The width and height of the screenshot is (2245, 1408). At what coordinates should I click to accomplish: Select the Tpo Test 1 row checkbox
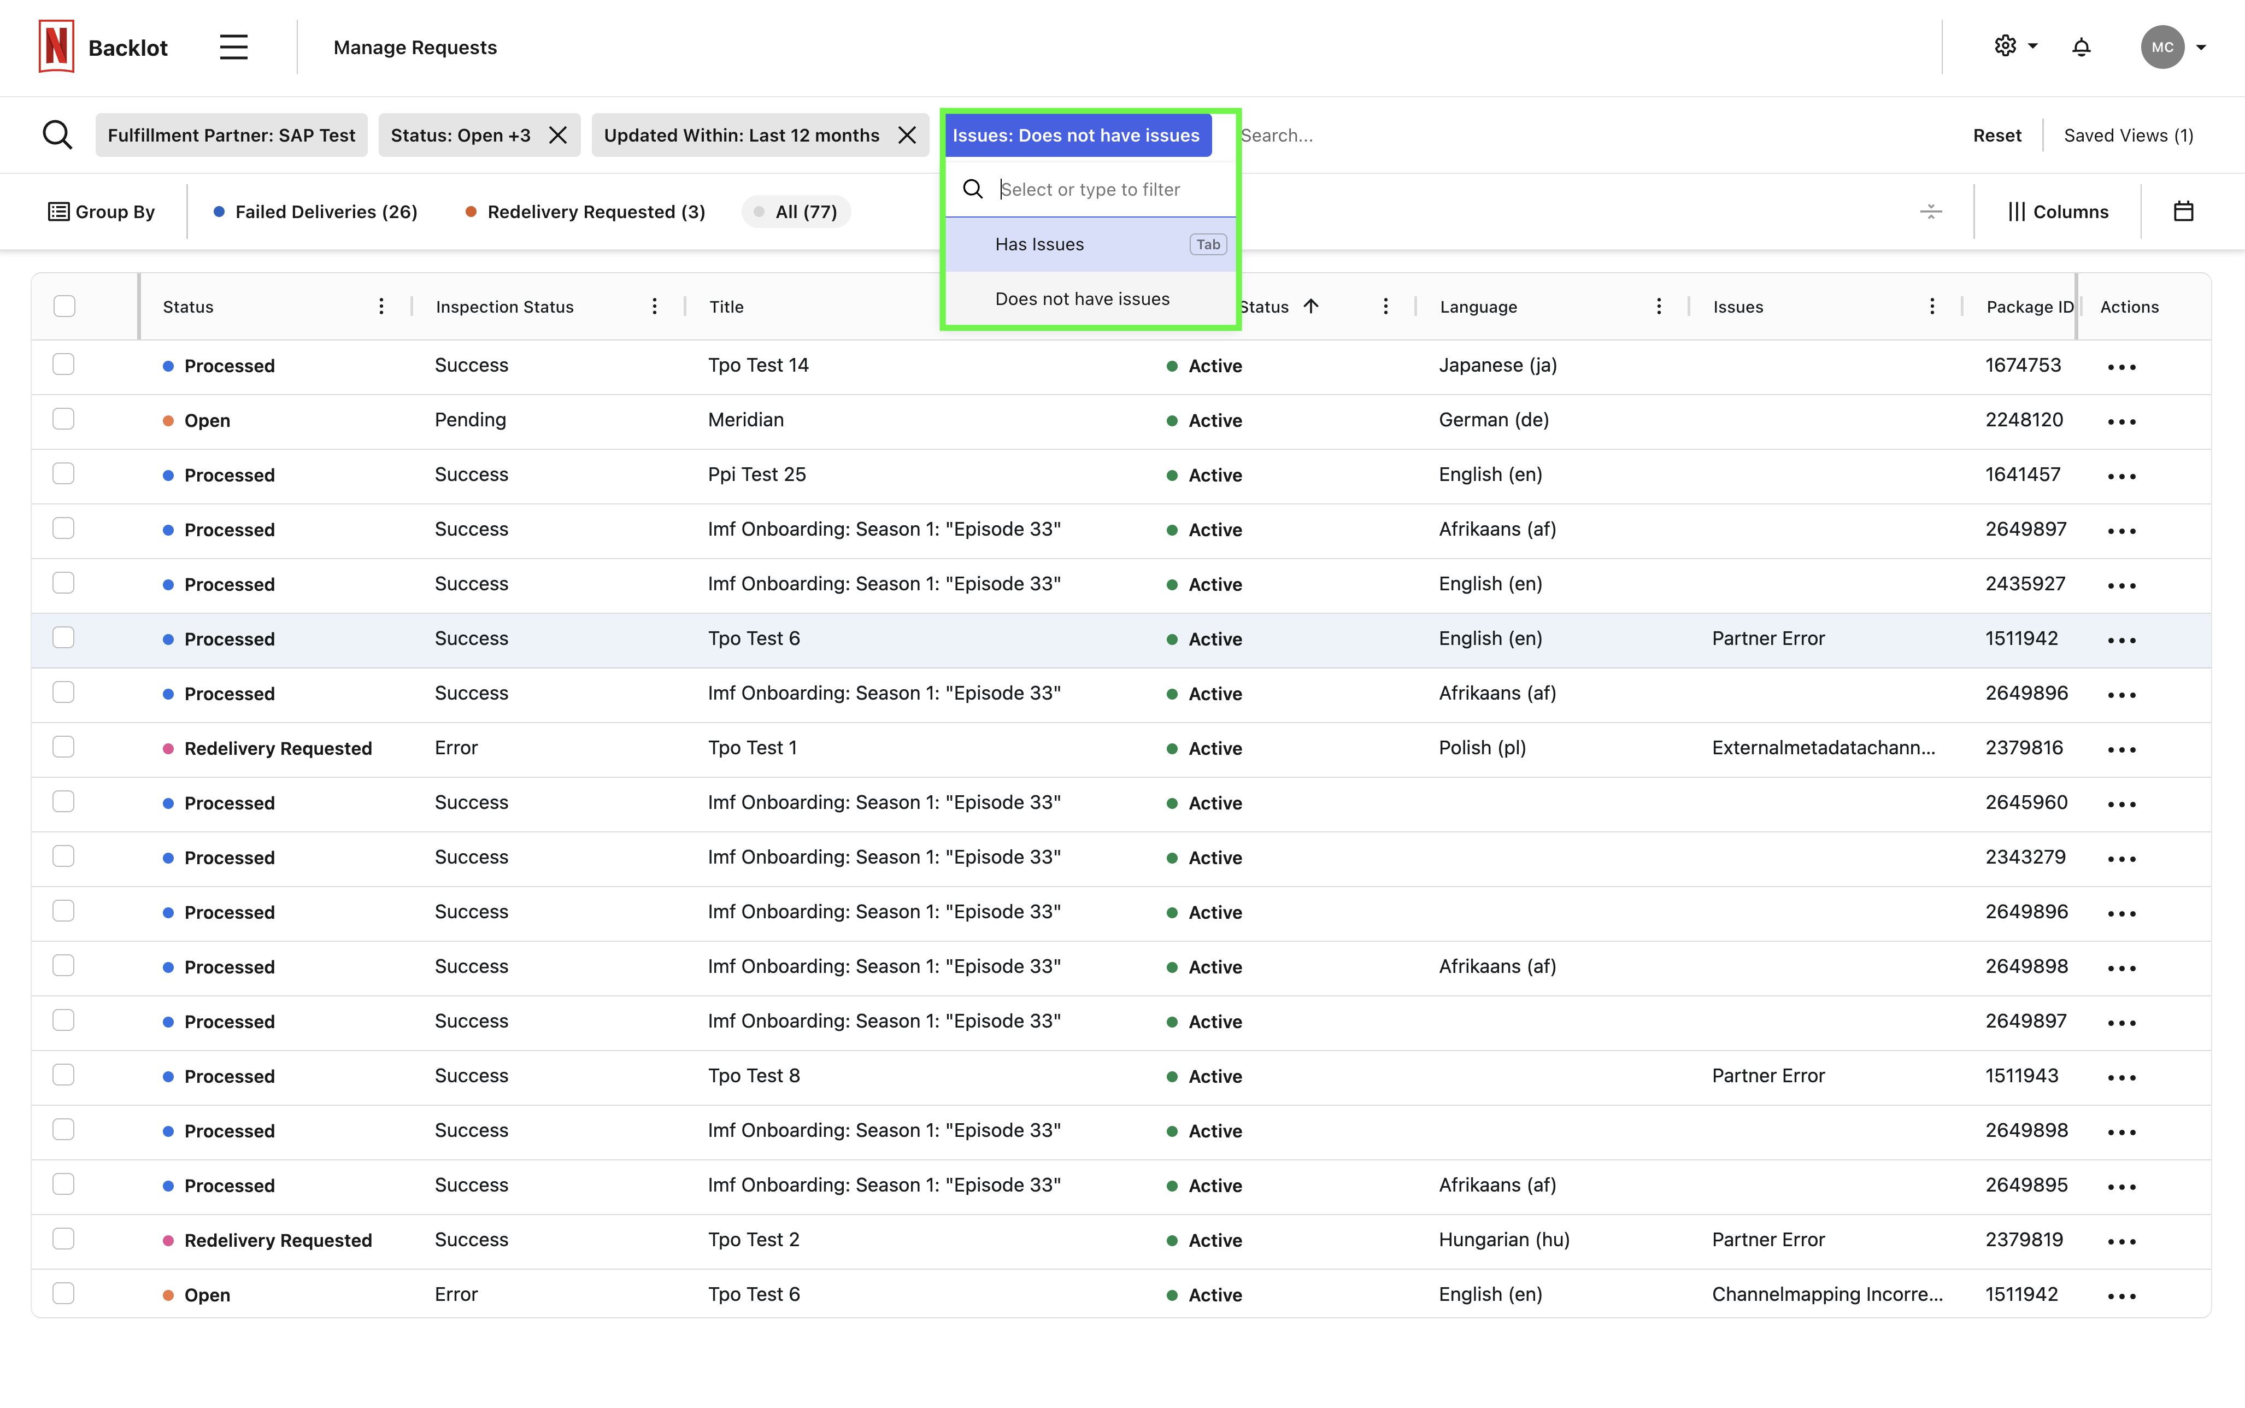coord(63,748)
